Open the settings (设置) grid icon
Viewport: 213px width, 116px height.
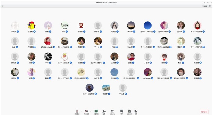pyautogui.click(x=136, y=112)
